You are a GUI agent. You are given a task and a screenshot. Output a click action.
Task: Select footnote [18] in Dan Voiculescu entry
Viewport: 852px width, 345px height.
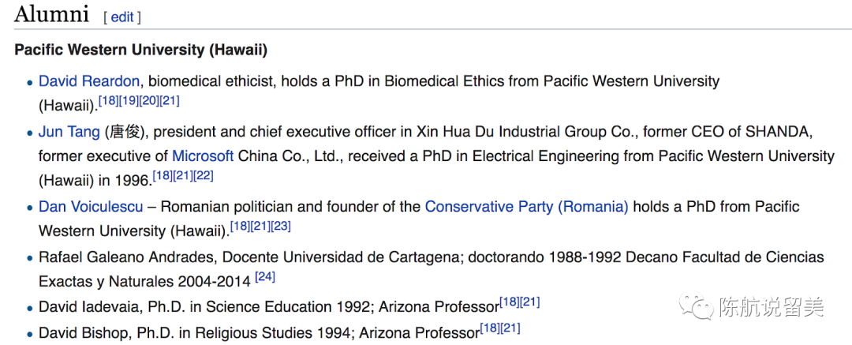click(240, 226)
